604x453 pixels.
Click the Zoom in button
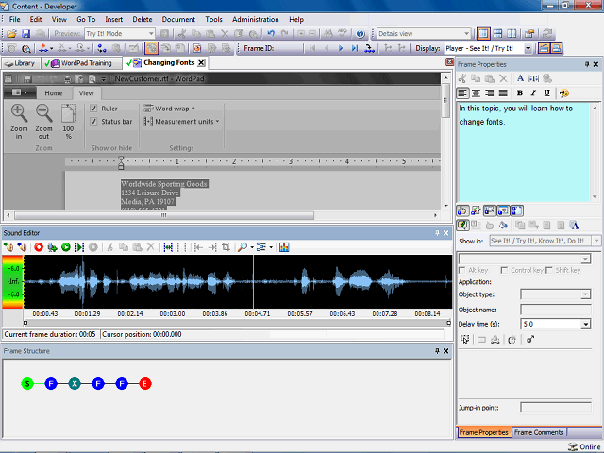click(18, 121)
